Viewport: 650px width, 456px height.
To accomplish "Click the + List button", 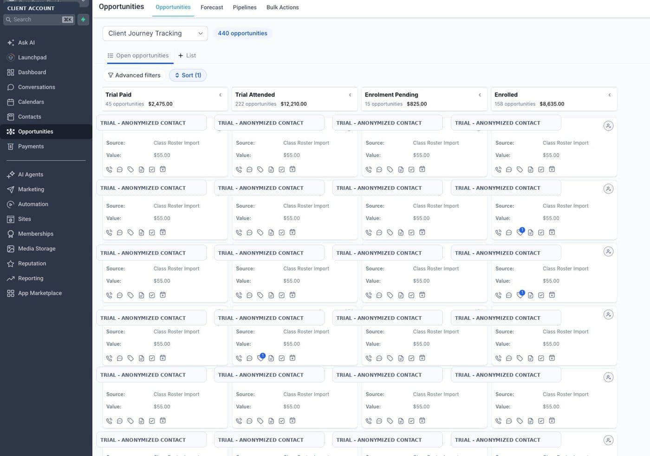I will tap(187, 55).
